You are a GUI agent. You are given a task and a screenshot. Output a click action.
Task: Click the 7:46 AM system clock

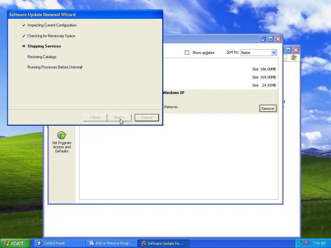[319, 243]
